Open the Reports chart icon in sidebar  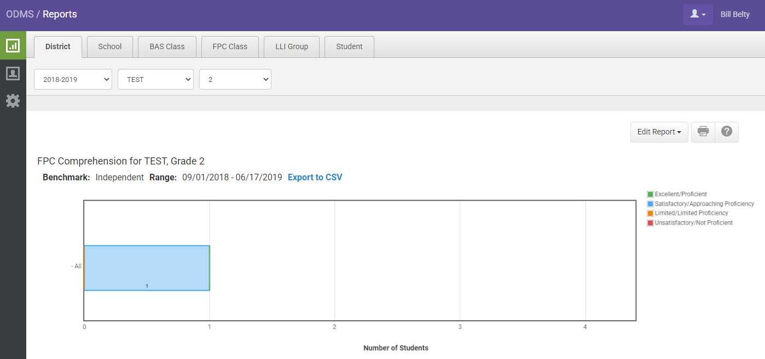point(13,45)
